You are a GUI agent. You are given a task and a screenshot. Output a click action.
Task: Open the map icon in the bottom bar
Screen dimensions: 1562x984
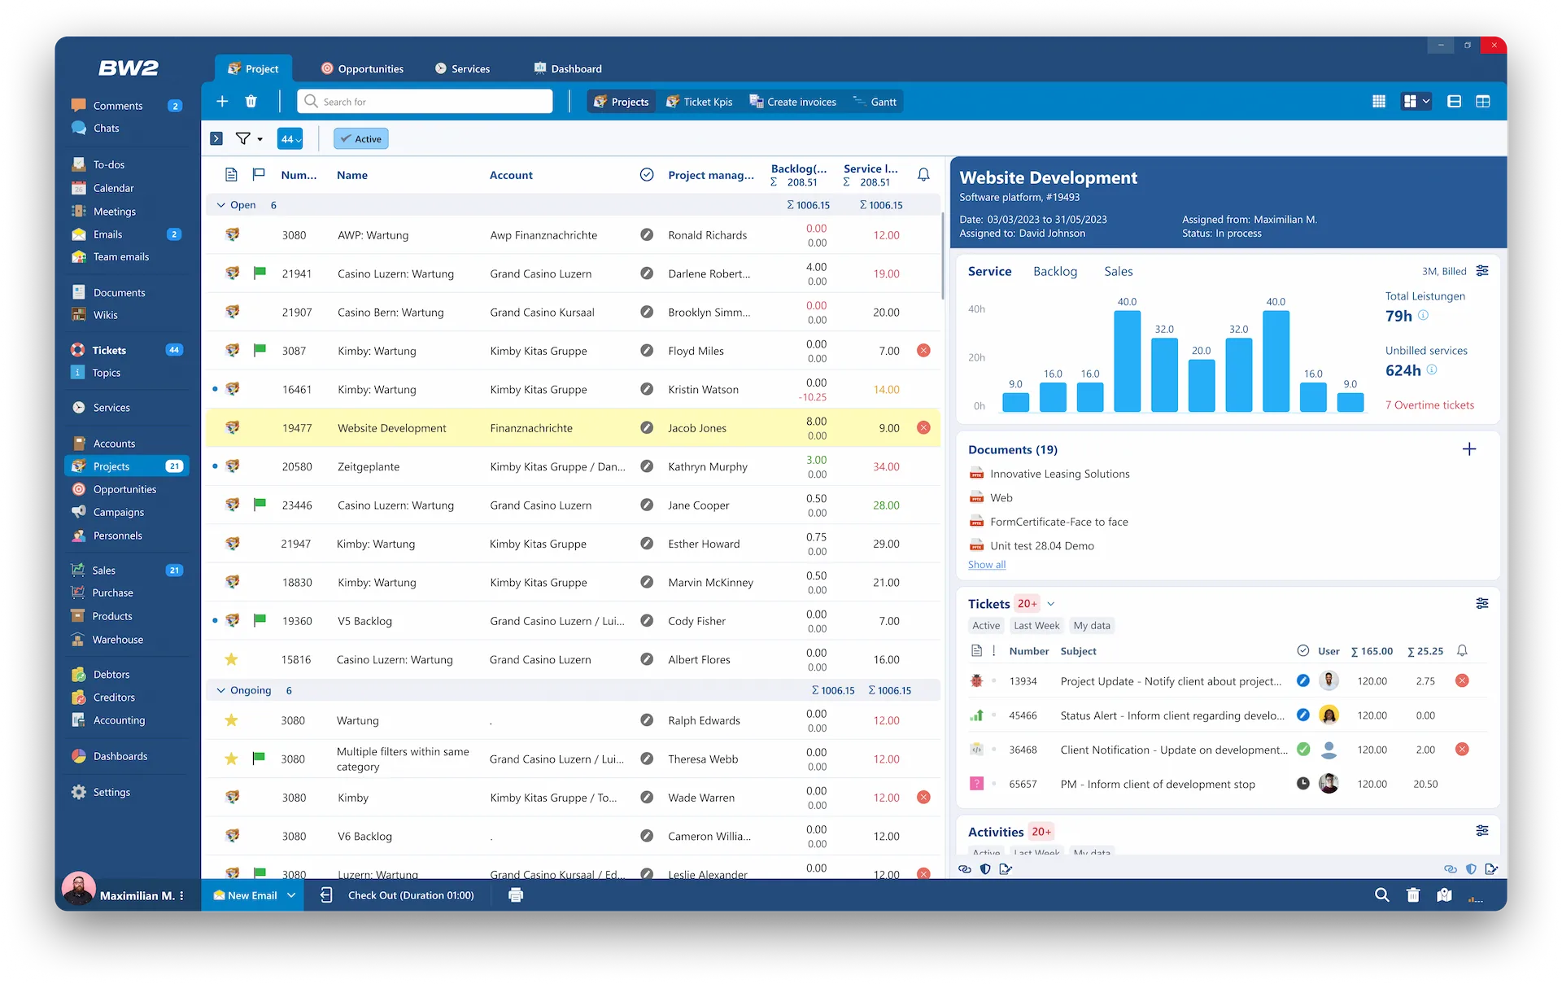pyautogui.click(x=1445, y=895)
